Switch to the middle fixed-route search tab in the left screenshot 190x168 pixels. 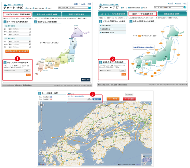(x=47, y=14)
